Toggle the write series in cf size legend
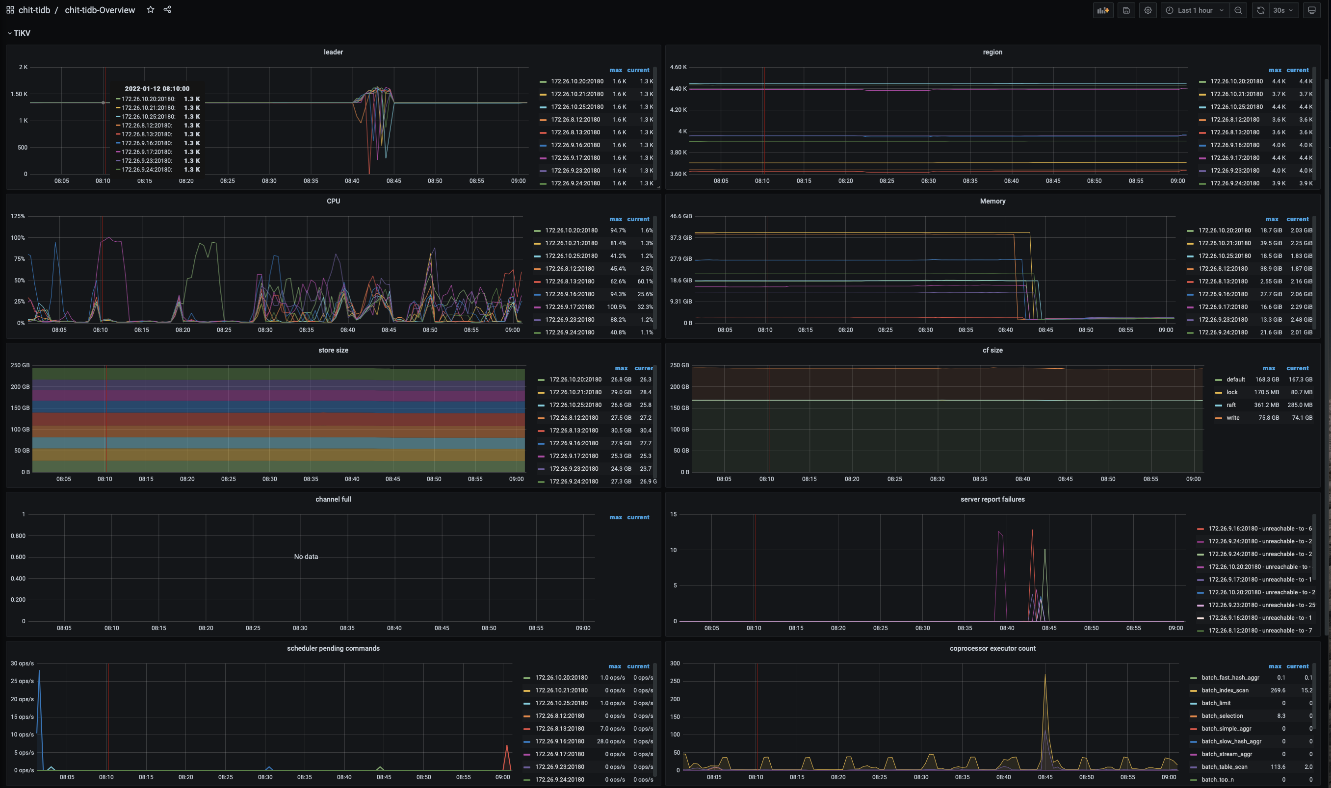Image resolution: width=1331 pixels, height=788 pixels. [1233, 418]
